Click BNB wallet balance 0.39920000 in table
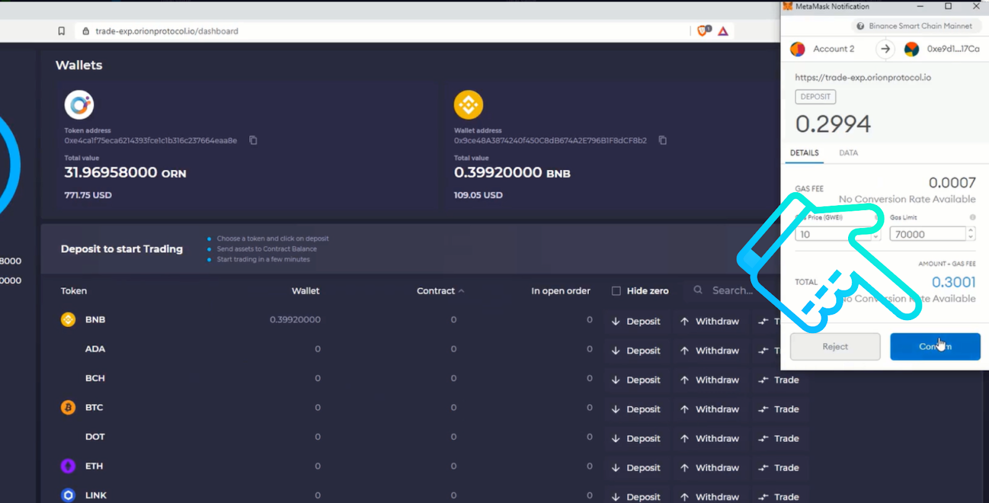 tap(295, 319)
